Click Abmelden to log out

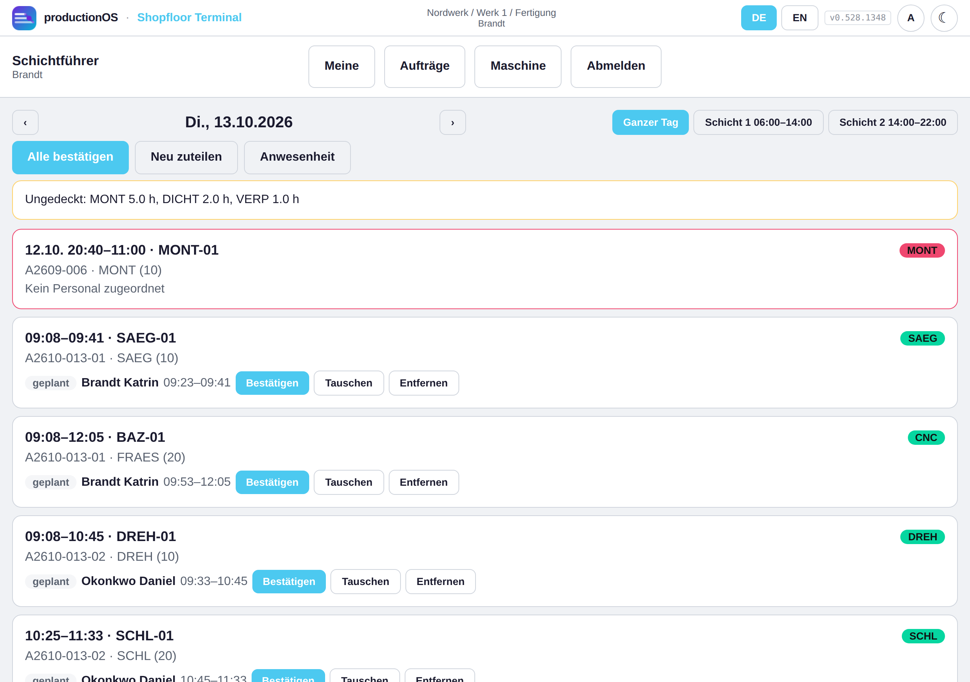tap(616, 66)
